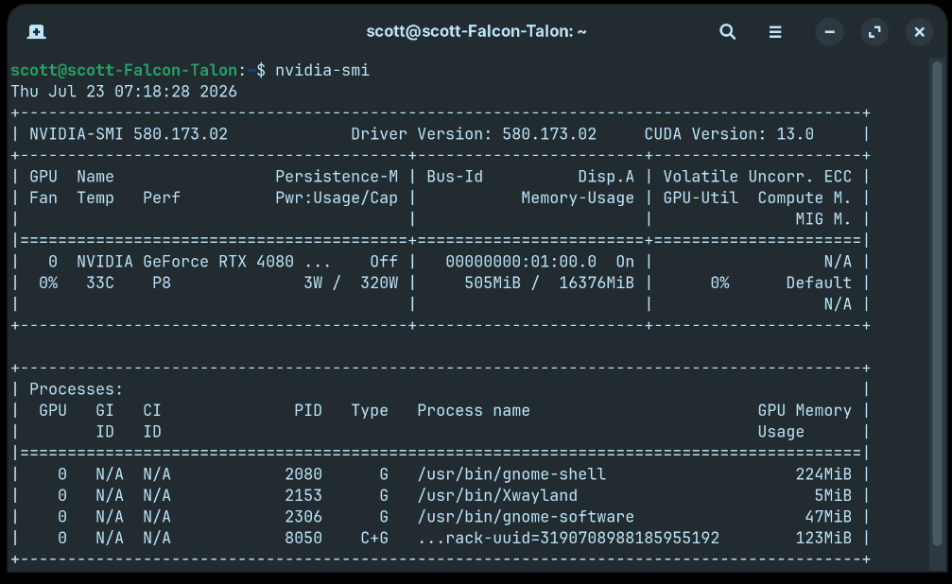
Task: Click the power reading 3W / 320W
Action: tap(351, 283)
